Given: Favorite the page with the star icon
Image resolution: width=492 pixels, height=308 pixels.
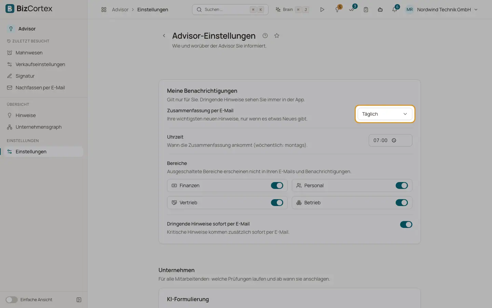Looking at the screenshot, I should 277,36.
